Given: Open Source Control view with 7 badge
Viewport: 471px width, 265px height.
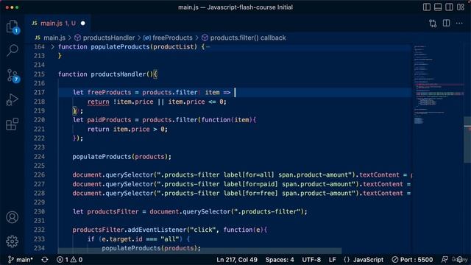Looking at the screenshot, I should [x=13, y=75].
